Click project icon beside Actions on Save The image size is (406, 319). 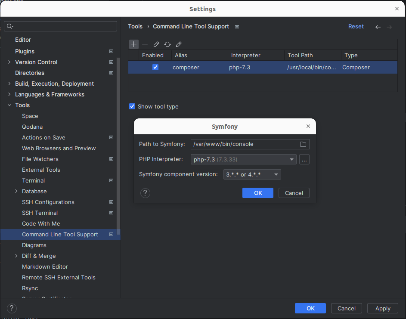click(112, 137)
